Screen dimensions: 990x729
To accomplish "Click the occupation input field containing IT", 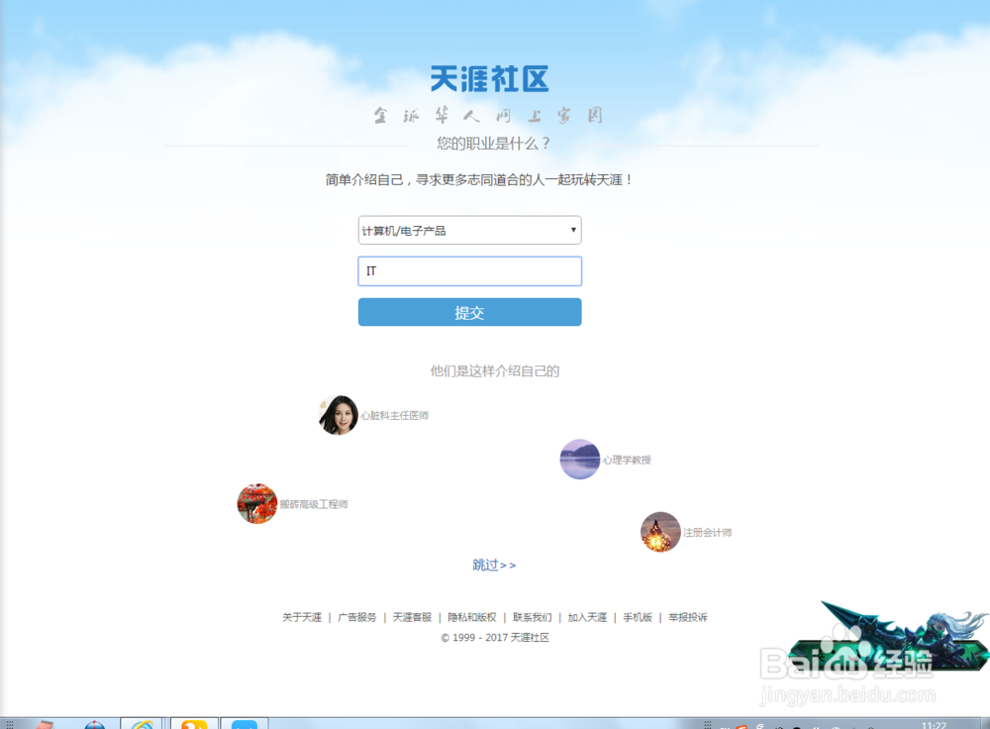I will pos(469,271).
